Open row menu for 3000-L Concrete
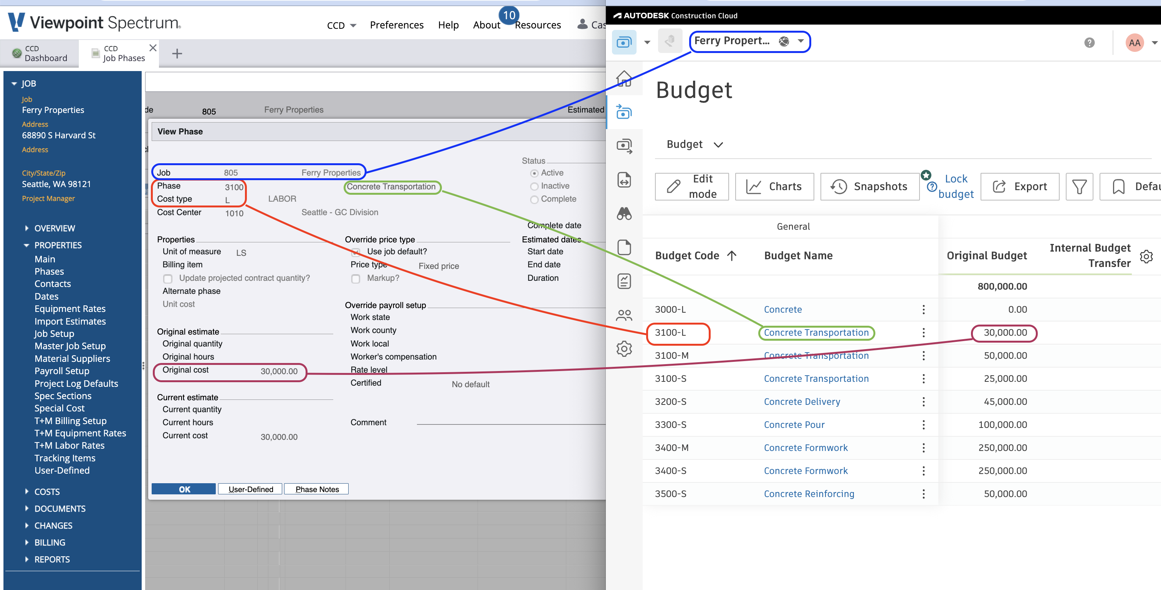Viewport: 1161px width, 590px height. tap(923, 310)
